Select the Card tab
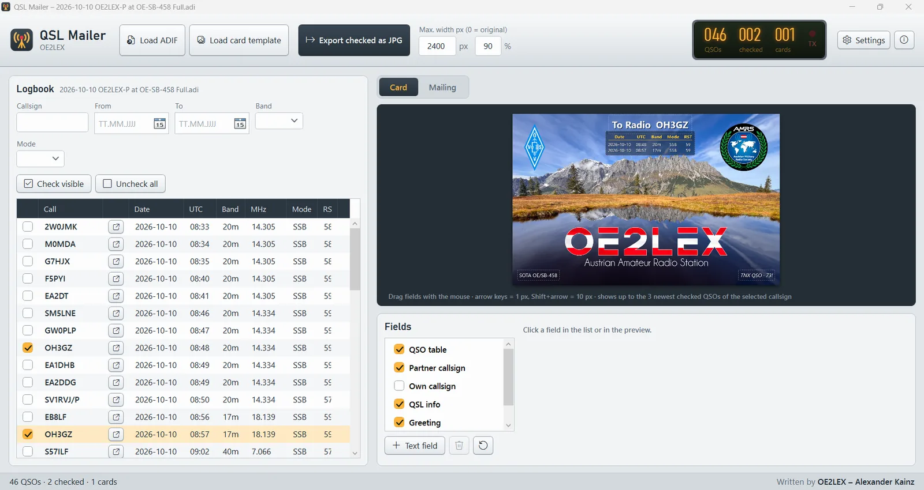 point(398,88)
